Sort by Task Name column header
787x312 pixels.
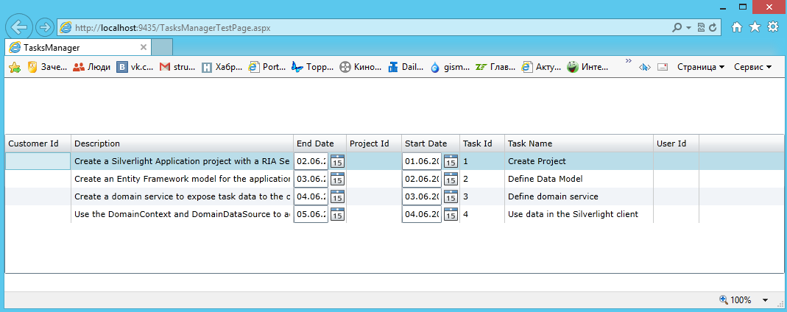pos(579,143)
